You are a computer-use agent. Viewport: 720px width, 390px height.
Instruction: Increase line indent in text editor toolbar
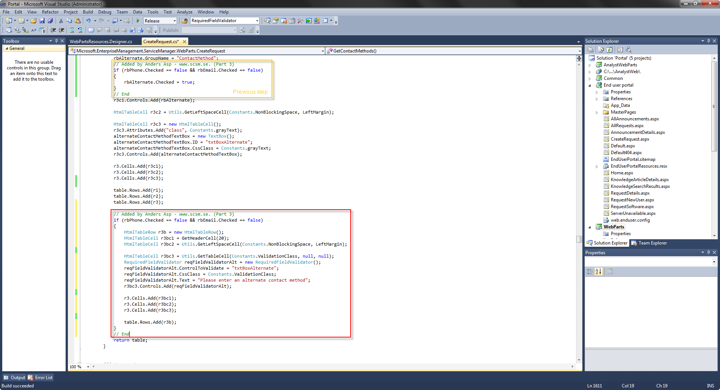point(61,30)
